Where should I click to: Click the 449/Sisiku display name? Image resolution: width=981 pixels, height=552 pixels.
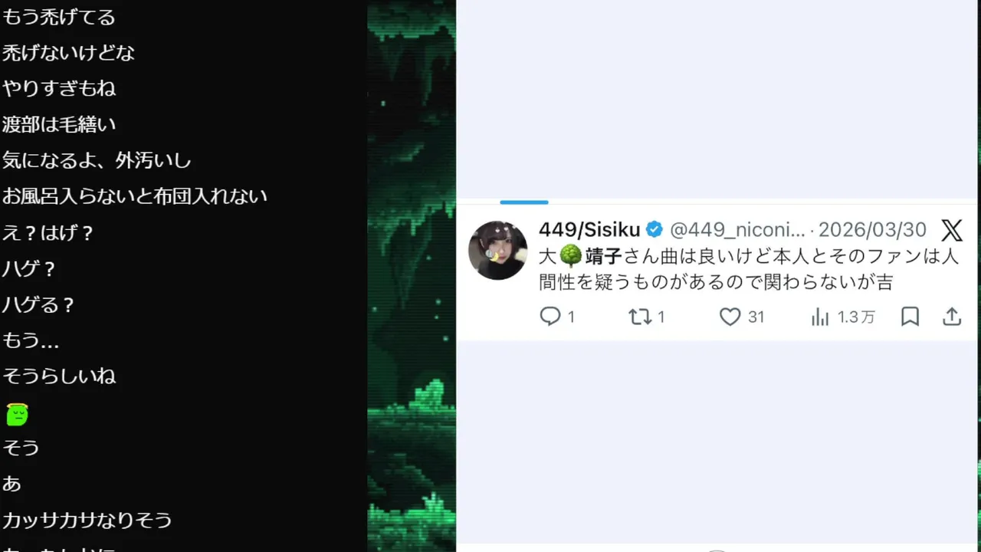[589, 230]
